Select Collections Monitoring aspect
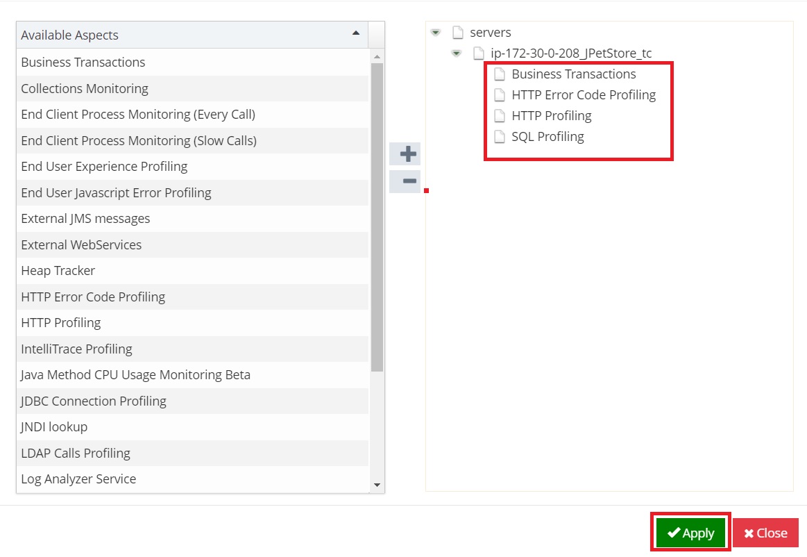The image size is (807, 557). click(192, 89)
